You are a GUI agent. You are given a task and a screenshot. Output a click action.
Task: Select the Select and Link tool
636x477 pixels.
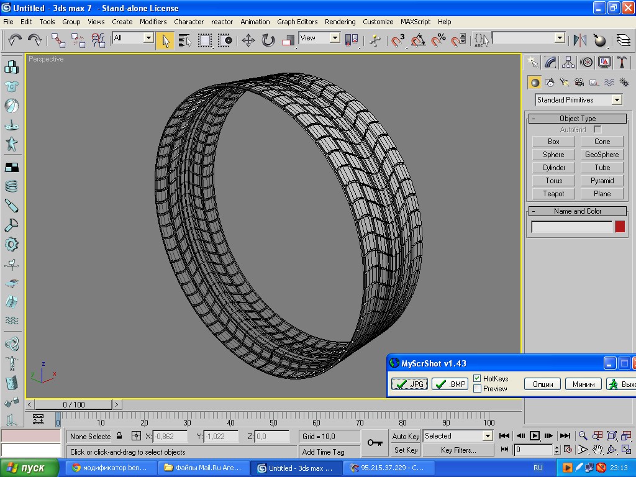(58, 40)
